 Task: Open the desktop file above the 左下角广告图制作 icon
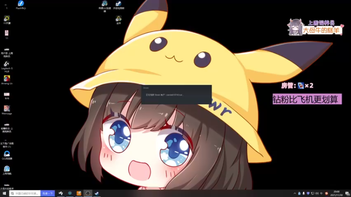tap(7, 128)
